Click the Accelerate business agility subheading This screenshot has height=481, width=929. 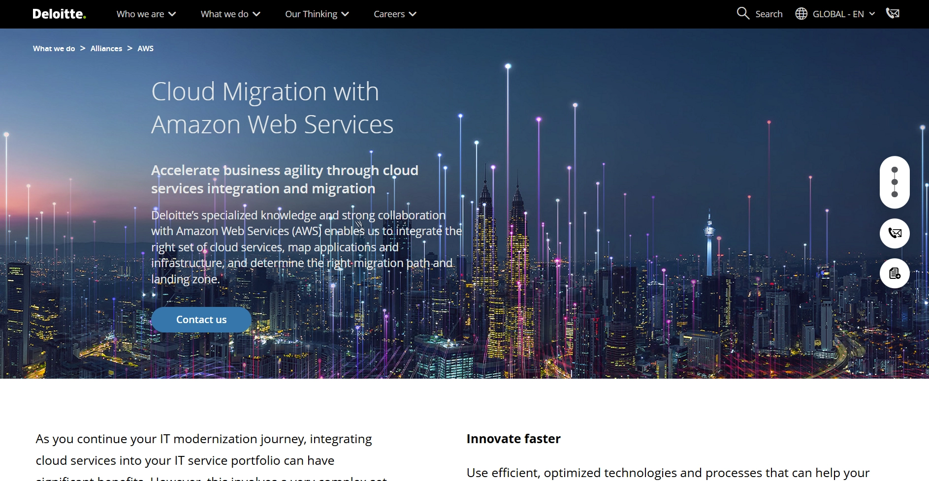(285, 180)
